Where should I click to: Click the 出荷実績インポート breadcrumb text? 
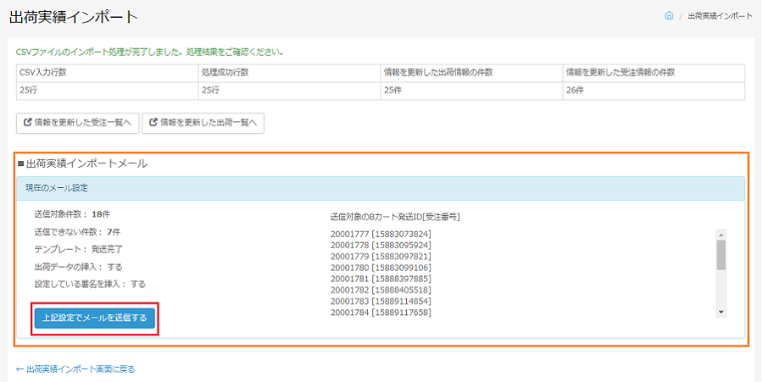(720, 16)
